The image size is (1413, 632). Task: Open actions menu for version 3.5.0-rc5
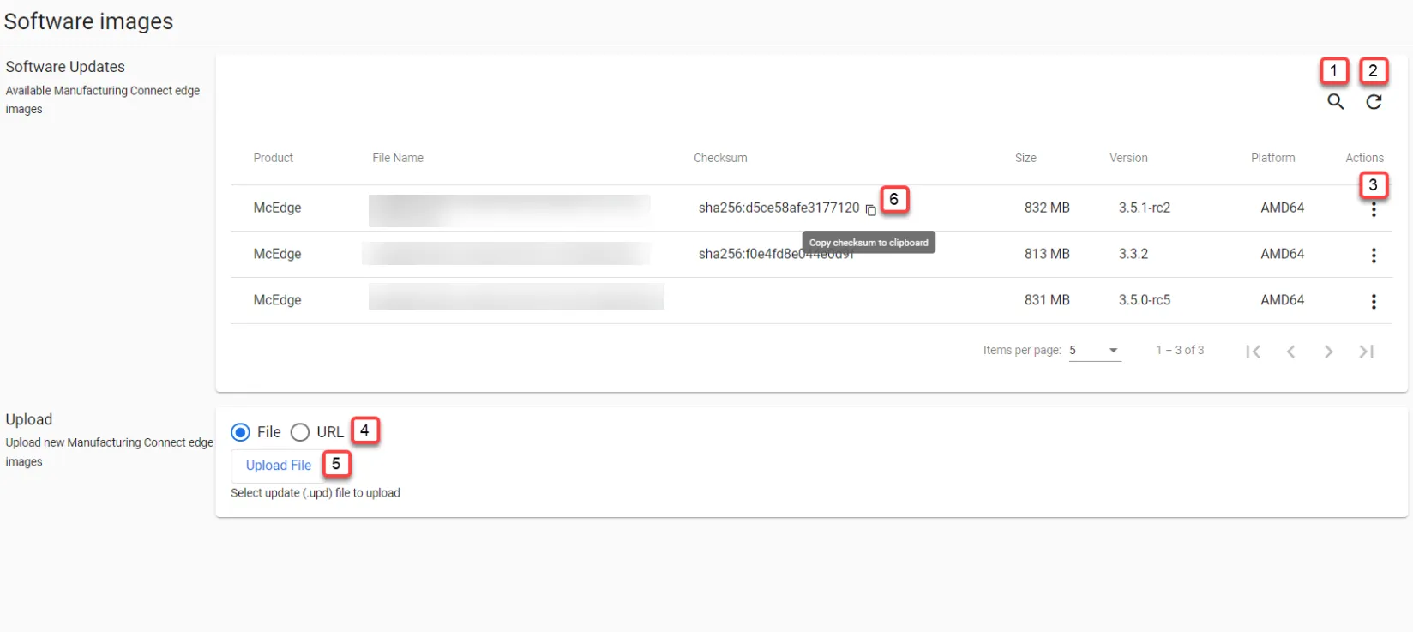[x=1374, y=302]
